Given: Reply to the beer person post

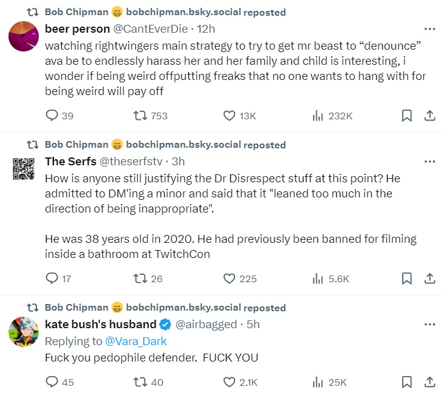Looking at the screenshot, I should point(52,116).
